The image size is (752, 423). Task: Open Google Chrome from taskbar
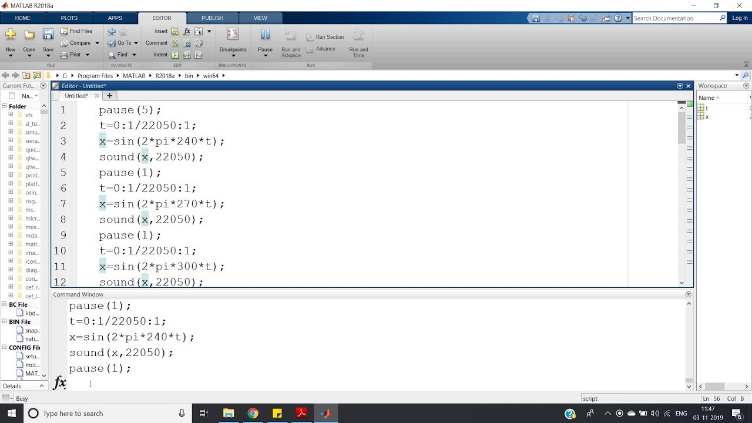(x=253, y=414)
